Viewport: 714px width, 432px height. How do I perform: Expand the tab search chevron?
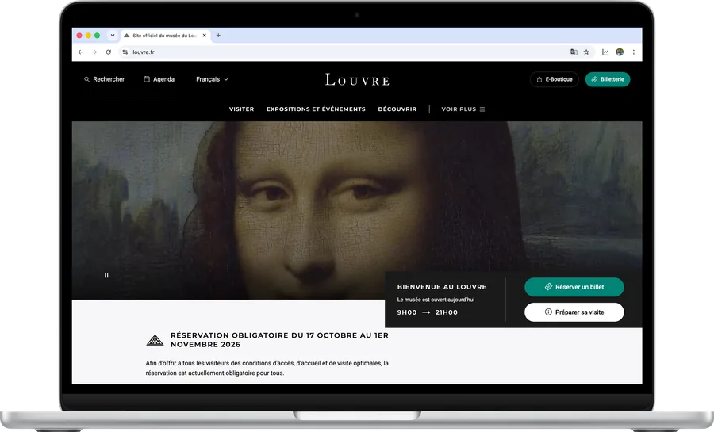113,36
